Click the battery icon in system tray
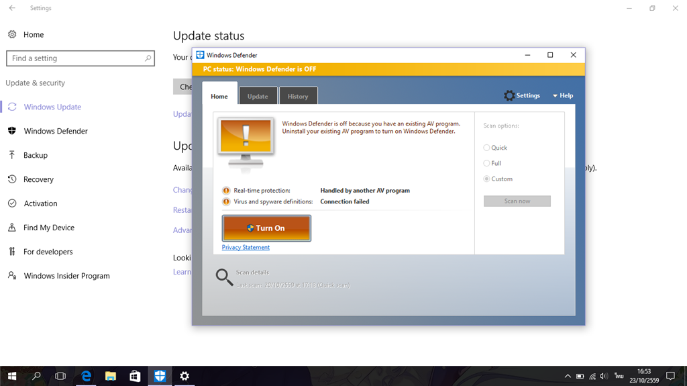 tap(580, 377)
